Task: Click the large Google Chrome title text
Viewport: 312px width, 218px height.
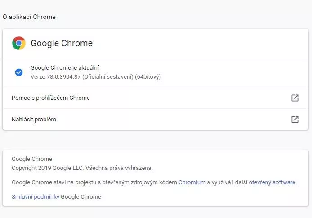Action: (62, 44)
